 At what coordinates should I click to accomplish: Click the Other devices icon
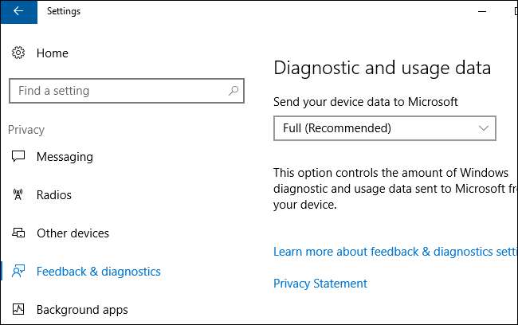point(18,233)
